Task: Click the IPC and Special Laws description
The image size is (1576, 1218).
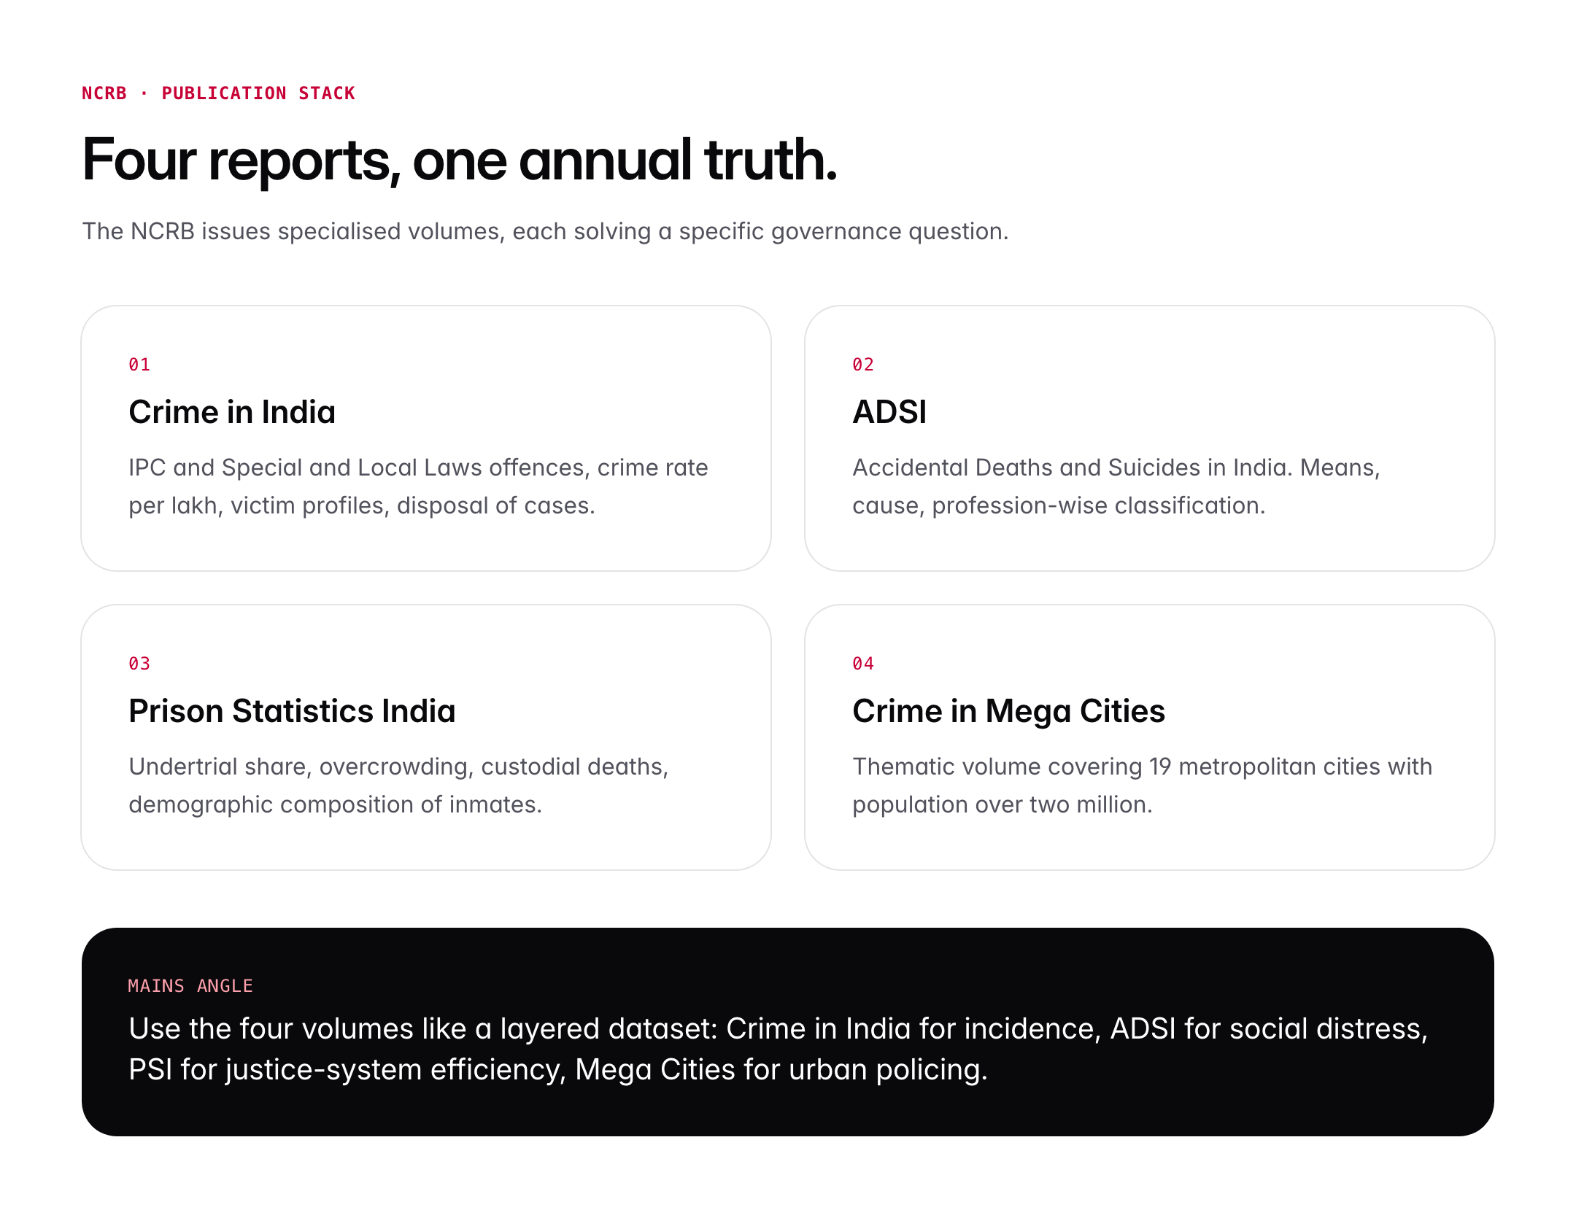Action: coord(417,486)
